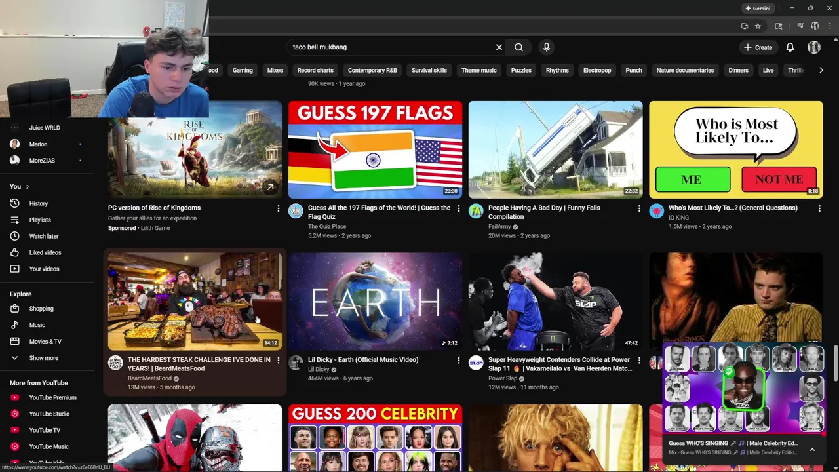Expand the Guess WHO'S SINGING miniplayer chevron
The image size is (839, 472).
[812, 450]
